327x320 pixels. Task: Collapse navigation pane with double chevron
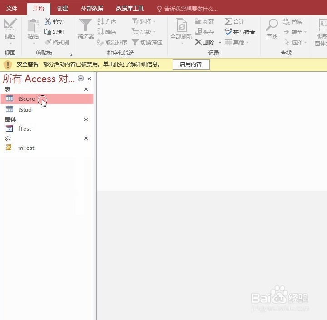89,79
